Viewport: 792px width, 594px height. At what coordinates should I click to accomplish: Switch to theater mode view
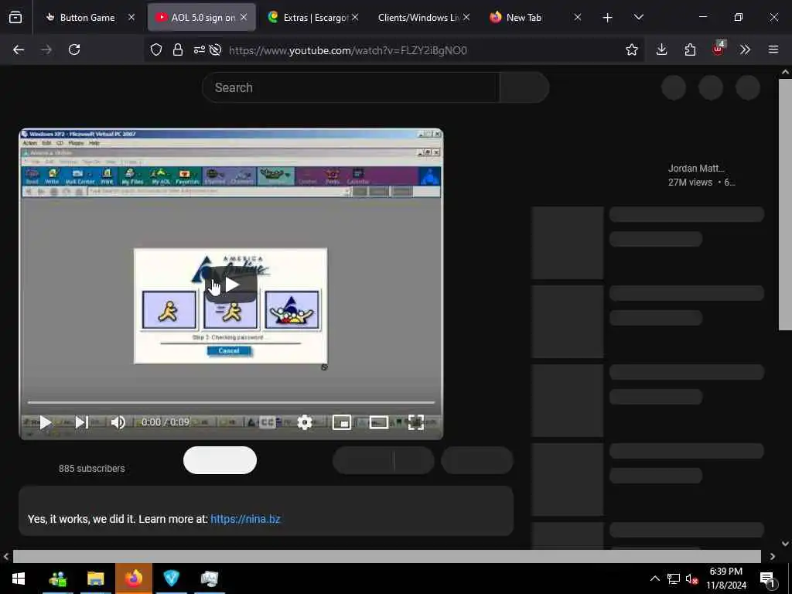[378, 422]
